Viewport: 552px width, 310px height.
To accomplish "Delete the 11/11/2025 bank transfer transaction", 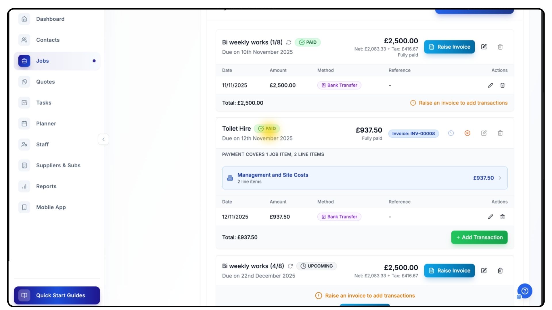I will click(502, 85).
